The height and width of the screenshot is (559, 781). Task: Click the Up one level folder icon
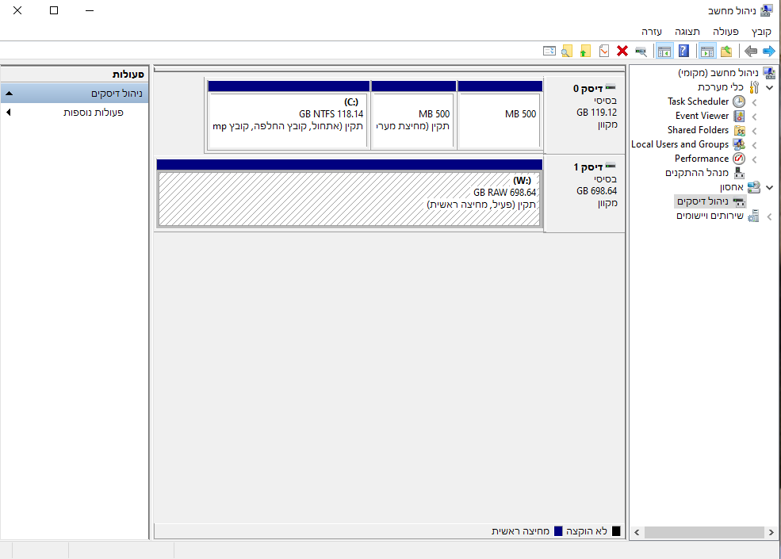(x=726, y=51)
